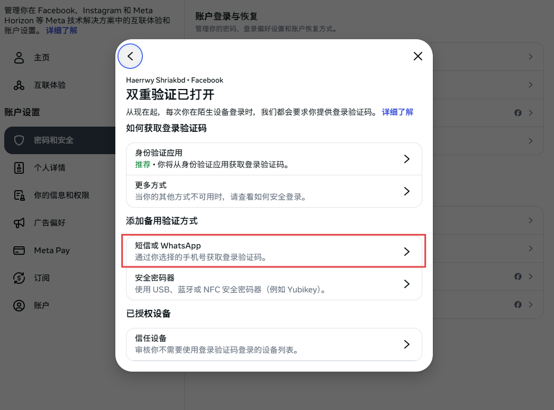This screenshot has height=410, width=554.
Task: Click the 已授权设备 heading
Action: pos(148,314)
